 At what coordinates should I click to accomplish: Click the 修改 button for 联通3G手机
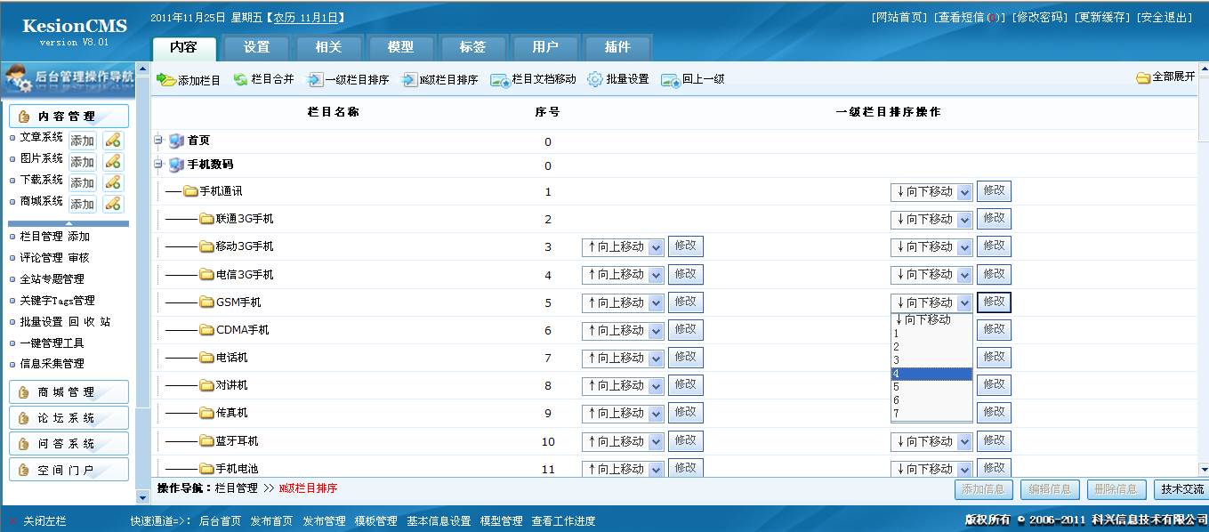[x=994, y=218]
